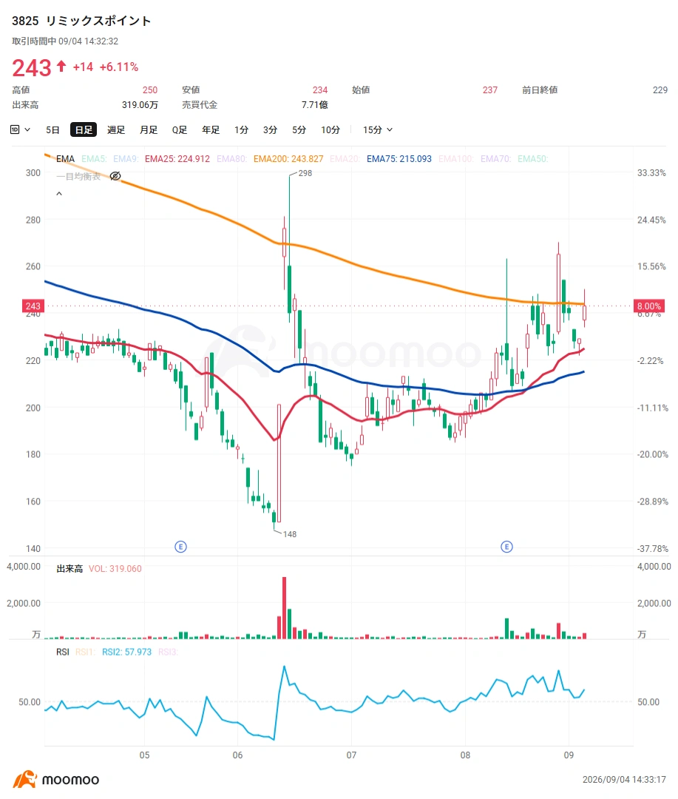The image size is (678, 799).
Task: Click the 高値 250 value
Action: pyautogui.click(x=150, y=90)
